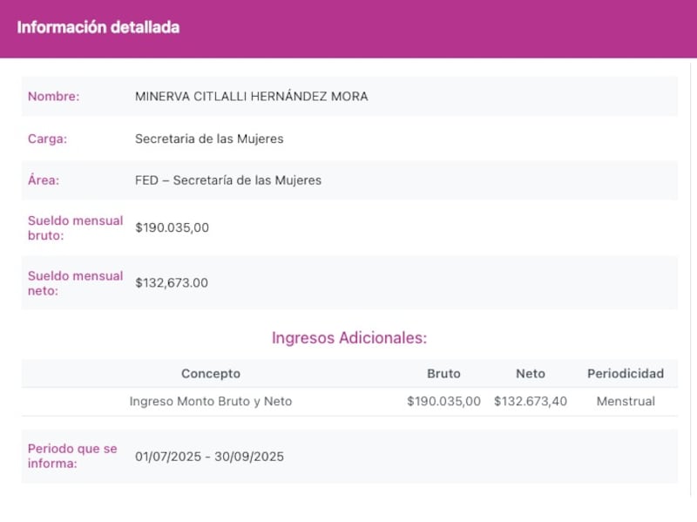
Task: Click FED – Secretaría de las Mujeres value
Action: pos(227,180)
